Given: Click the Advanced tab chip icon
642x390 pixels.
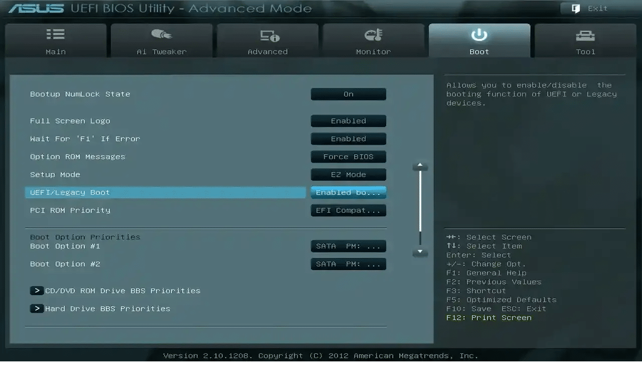Looking at the screenshot, I should [270, 35].
